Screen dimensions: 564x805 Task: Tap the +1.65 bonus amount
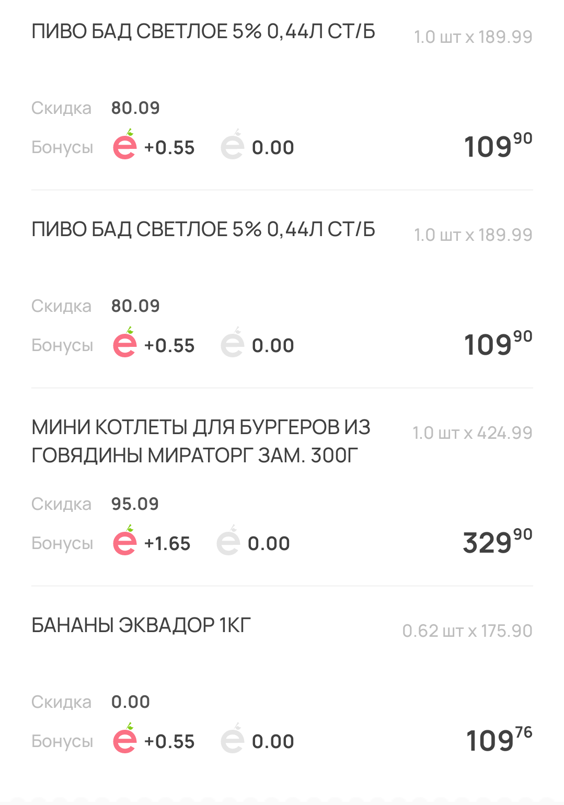[x=167, y=544]
